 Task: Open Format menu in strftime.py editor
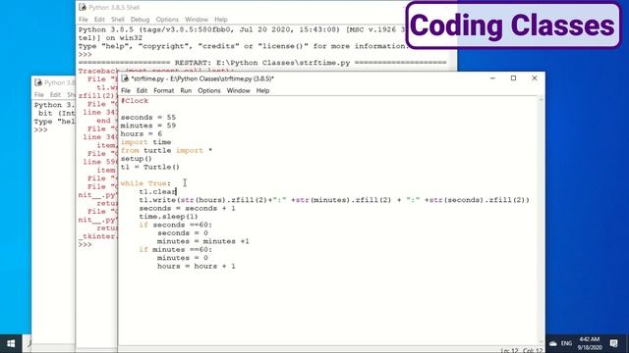coord(164,91)
